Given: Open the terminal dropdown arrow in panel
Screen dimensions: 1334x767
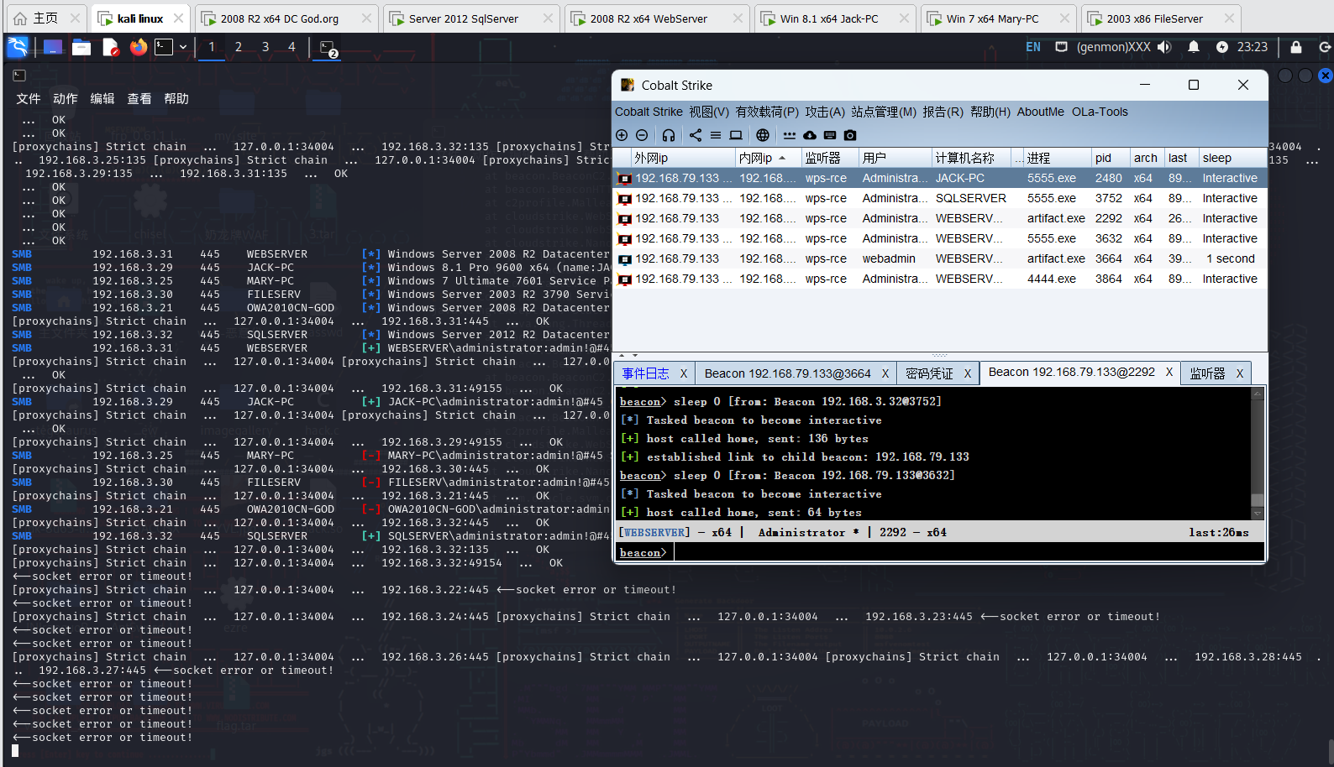Looking at the screenshot, I should click(x=182, y=47).
